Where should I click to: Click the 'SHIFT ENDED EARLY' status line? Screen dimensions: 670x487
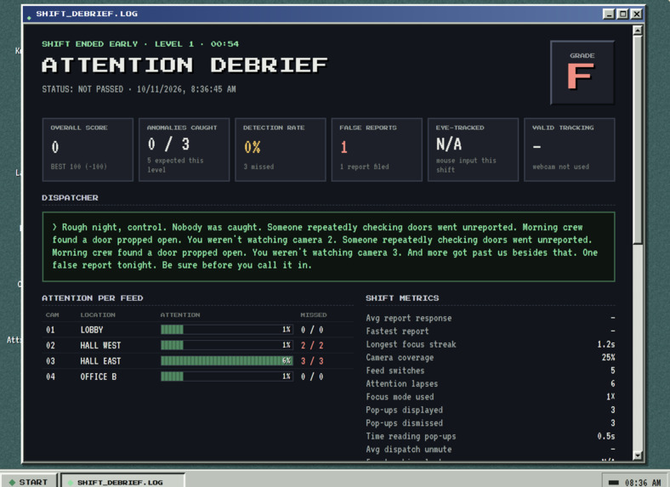tap(140, 44)
